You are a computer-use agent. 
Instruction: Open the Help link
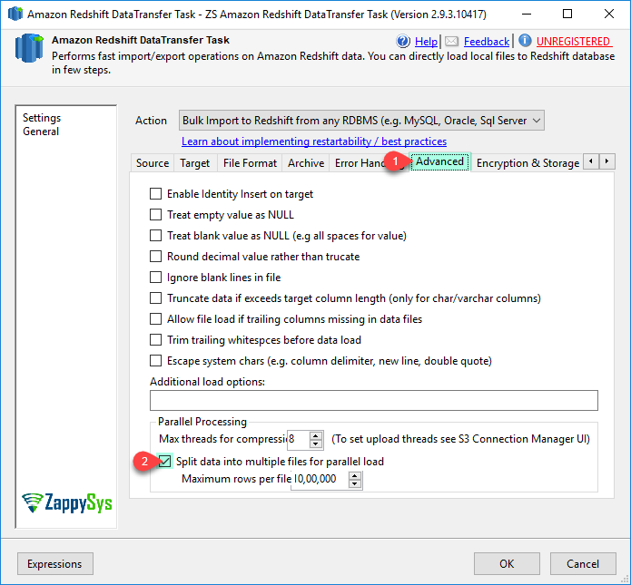click(426, 42)
